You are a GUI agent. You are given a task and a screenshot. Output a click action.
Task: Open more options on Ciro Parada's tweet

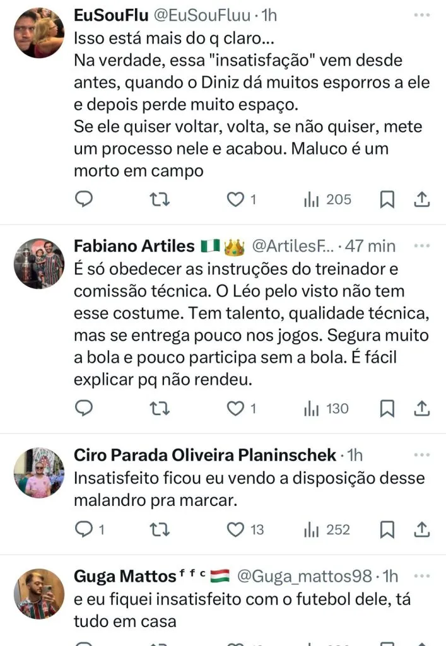click(421, 454)
